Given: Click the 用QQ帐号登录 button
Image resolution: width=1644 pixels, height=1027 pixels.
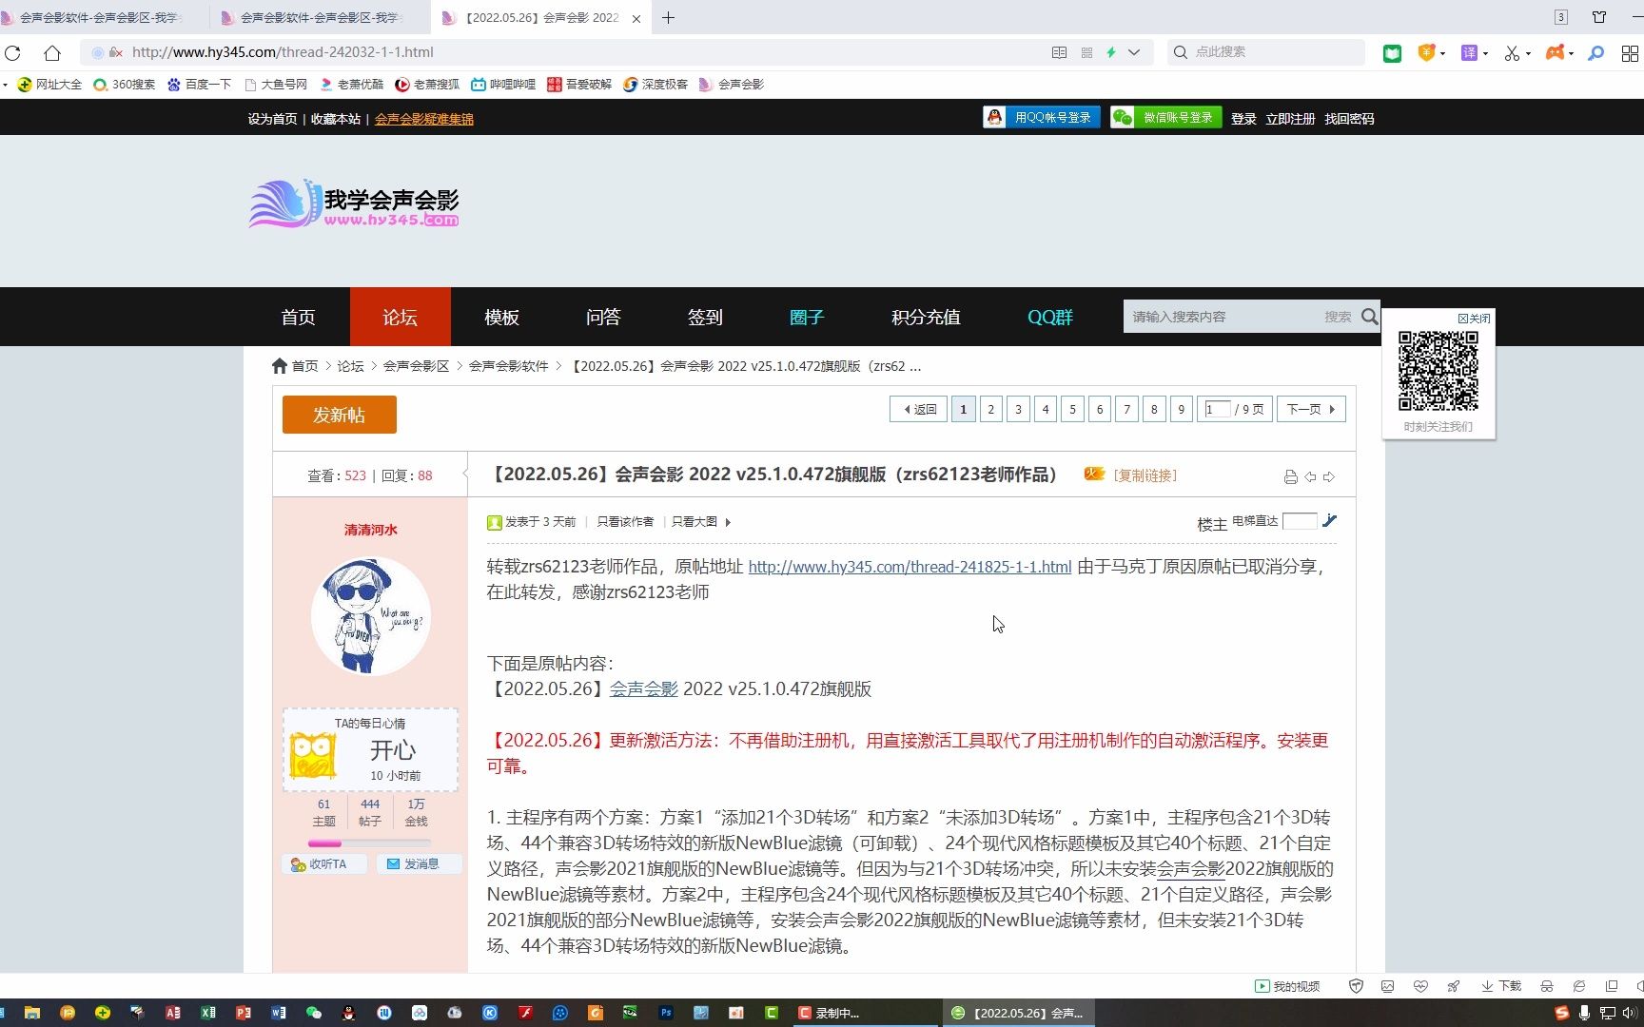Looking at the screenshot, I should coord(1042,117).
